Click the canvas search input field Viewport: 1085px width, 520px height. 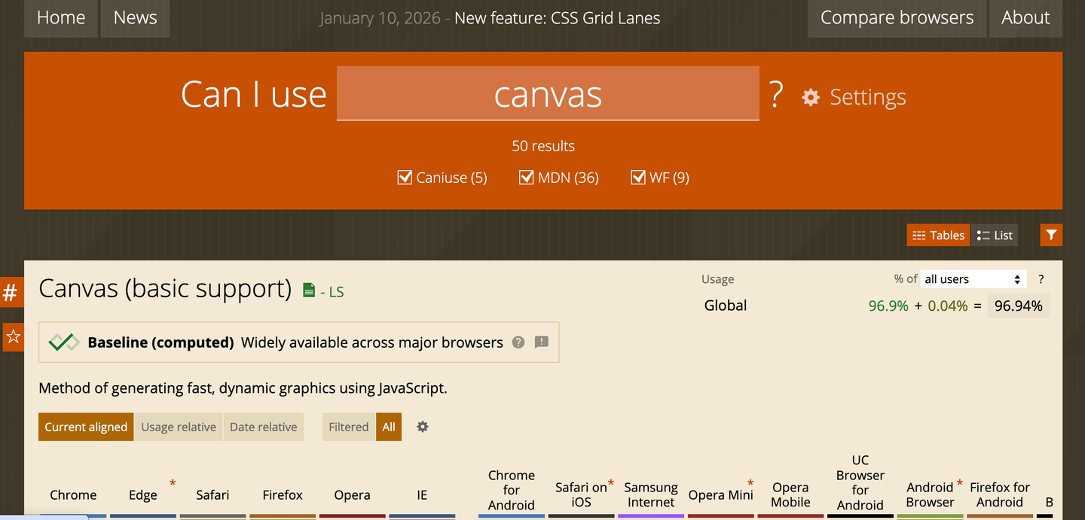coord(548,94)
